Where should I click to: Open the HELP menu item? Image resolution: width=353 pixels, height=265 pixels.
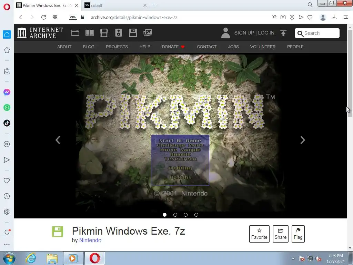145,47
